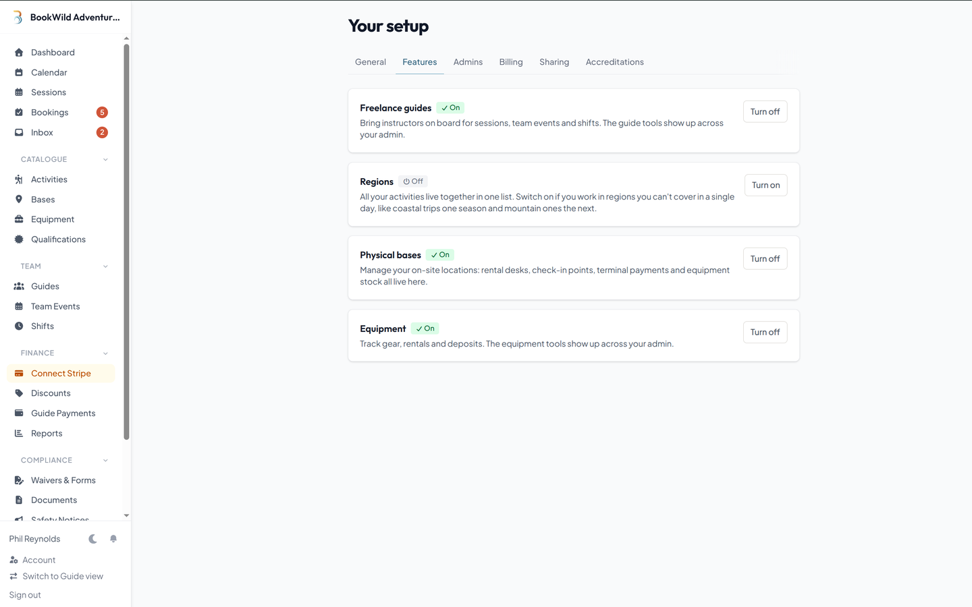Click the Activities hiker icon

(19, 179)
